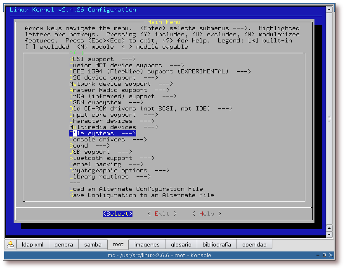Image resolution: width=345 pixels, height=270 pixels.
Task: Switch to the openldap tab
Action: 254,244
